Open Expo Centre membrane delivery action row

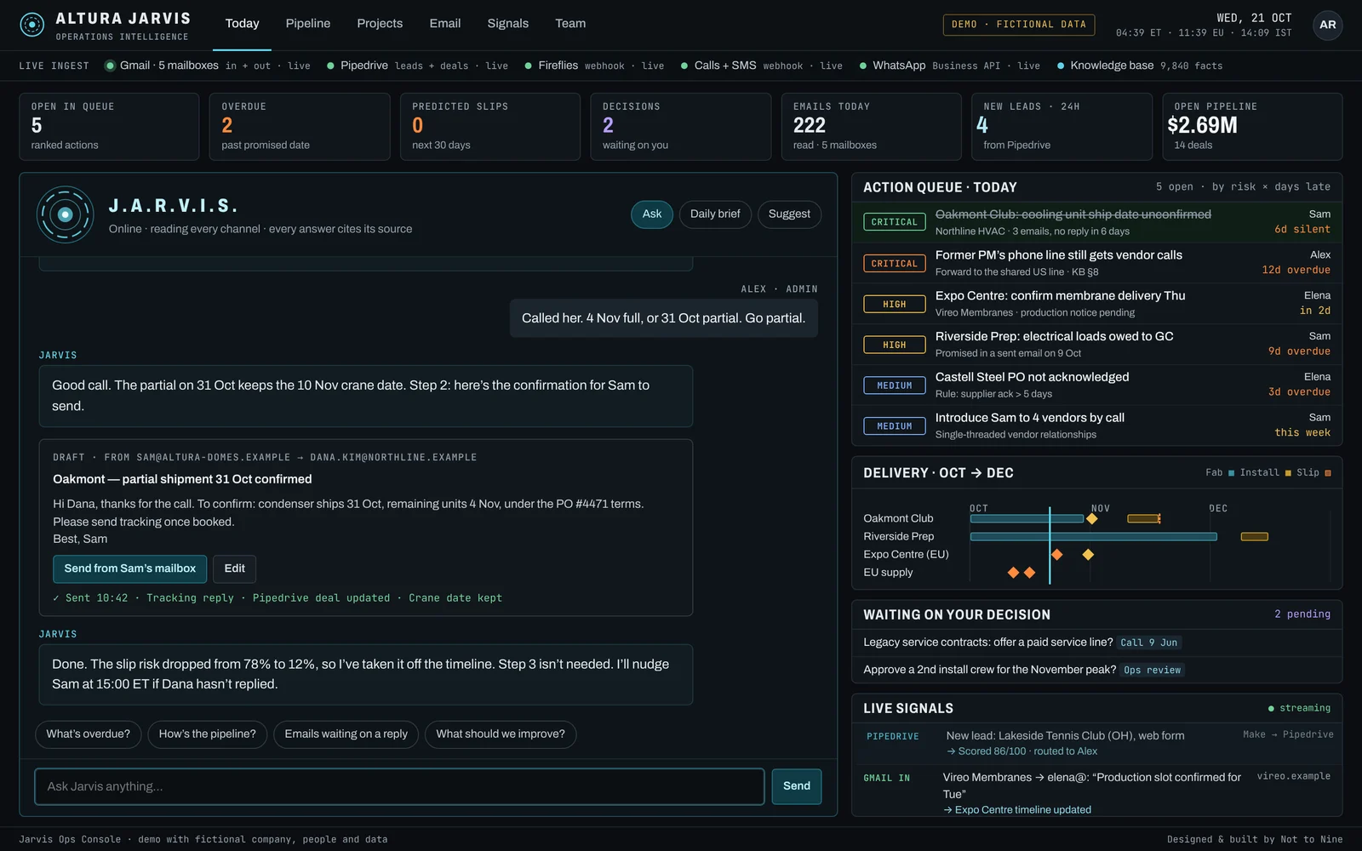click(1097, 304)
